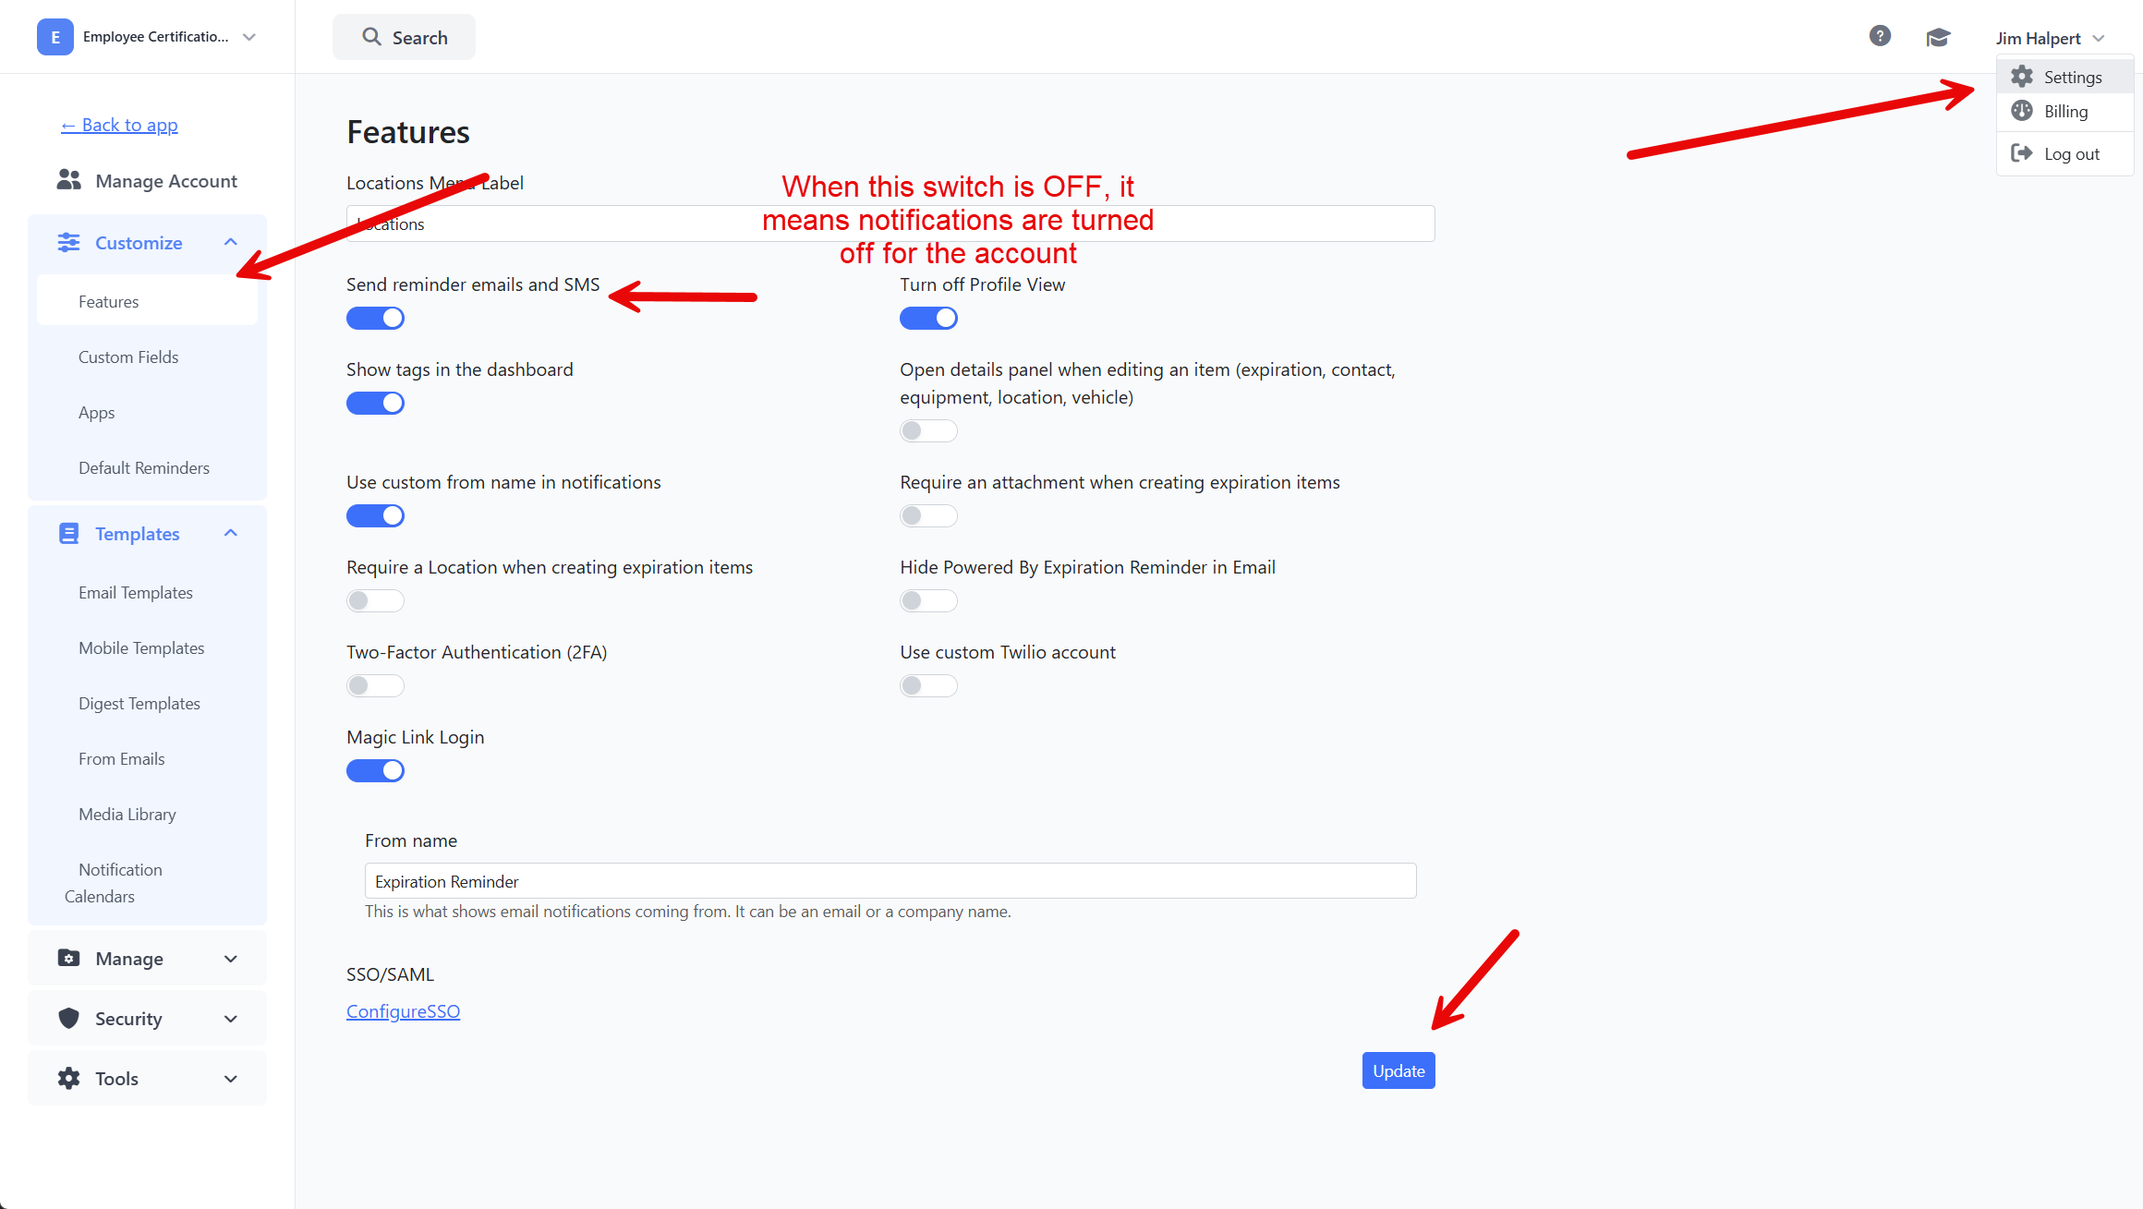2143x1209 pixels.
Task: Disable the Send reminder emails and SMS switch
Action: tap(375, 318)
